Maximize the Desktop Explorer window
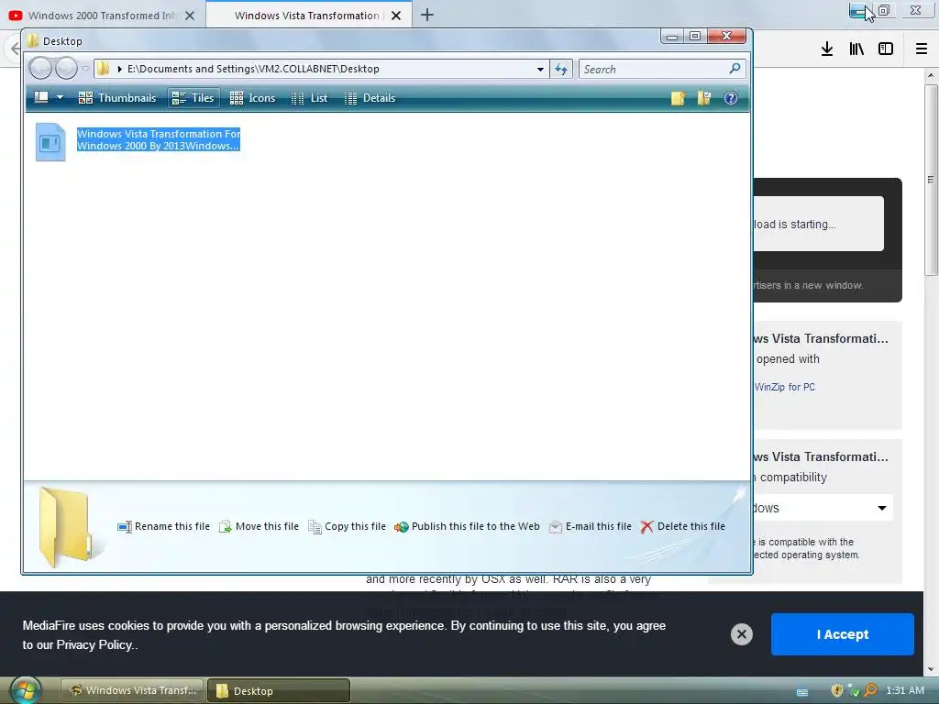 (695, 37)
